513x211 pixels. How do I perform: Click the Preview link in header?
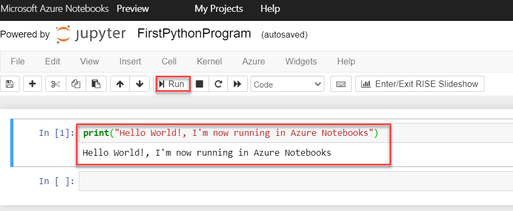click(x=133, y=9)
